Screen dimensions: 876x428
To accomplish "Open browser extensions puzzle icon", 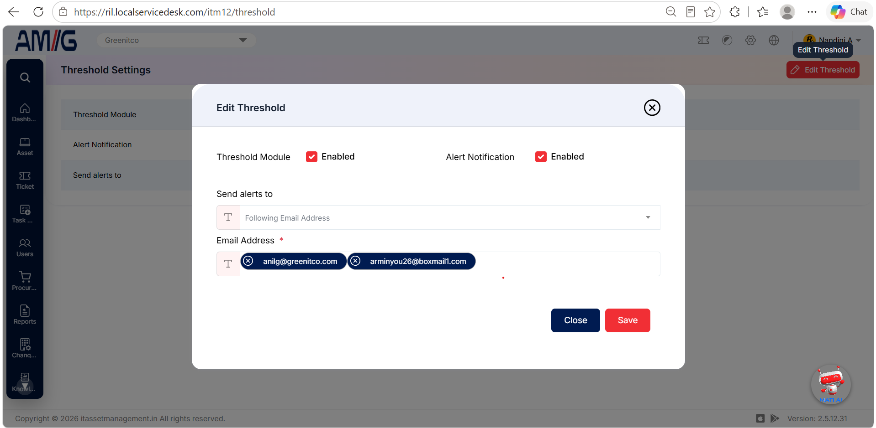I will tap(734, 12).
